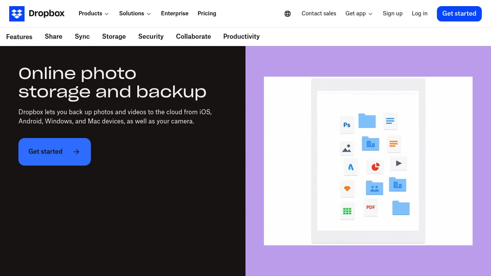Open the Enterprise page
The height and width of the screenshot is (276, 491).
[175, 13]
